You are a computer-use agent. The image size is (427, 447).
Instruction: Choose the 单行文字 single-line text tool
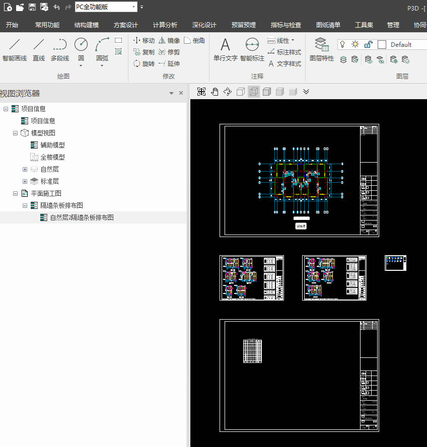225,50
